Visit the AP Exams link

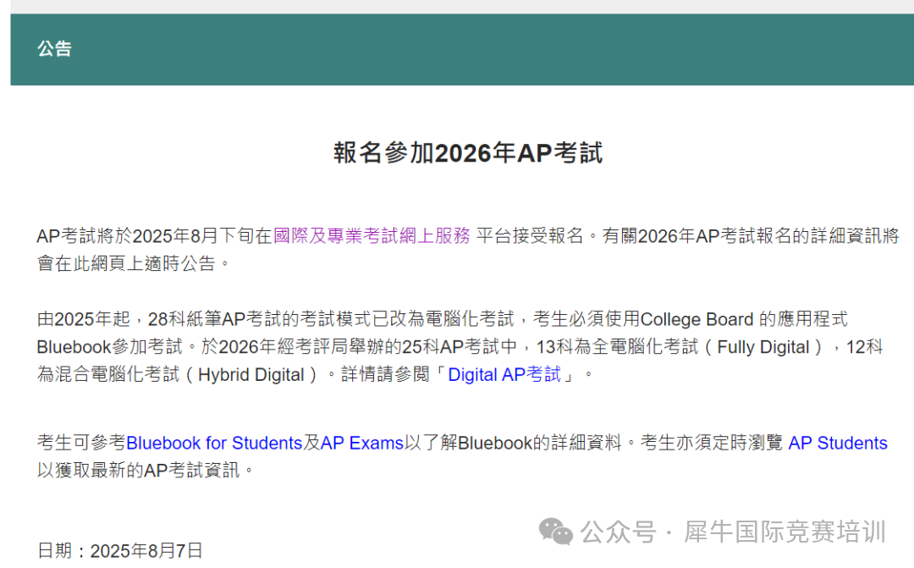coord(361,443)
